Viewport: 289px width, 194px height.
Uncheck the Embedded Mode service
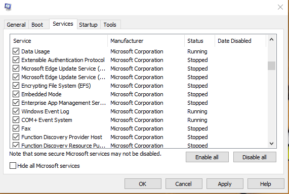click(x=16, y=94)
